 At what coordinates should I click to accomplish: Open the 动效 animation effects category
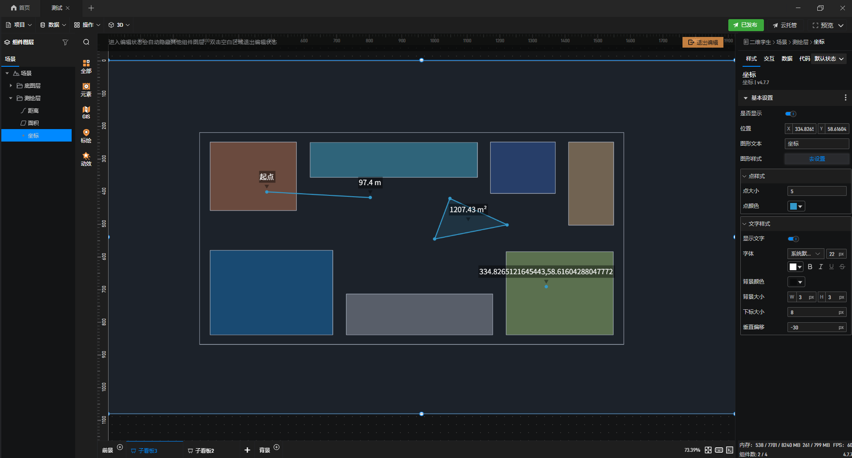[x=86, y=159]
